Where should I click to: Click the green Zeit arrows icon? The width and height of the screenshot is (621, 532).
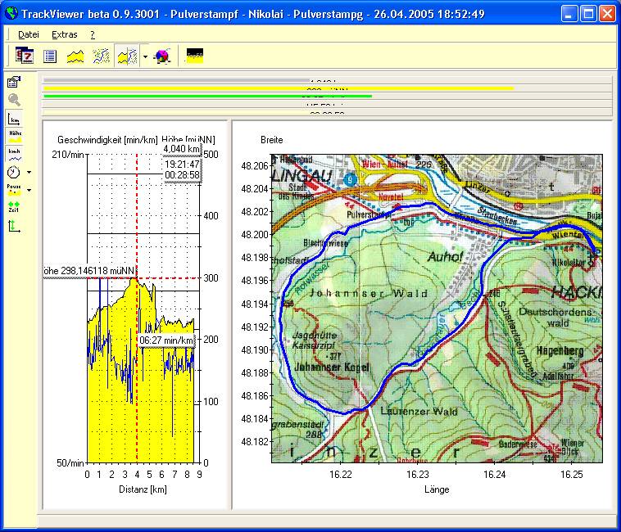point(14,208)
